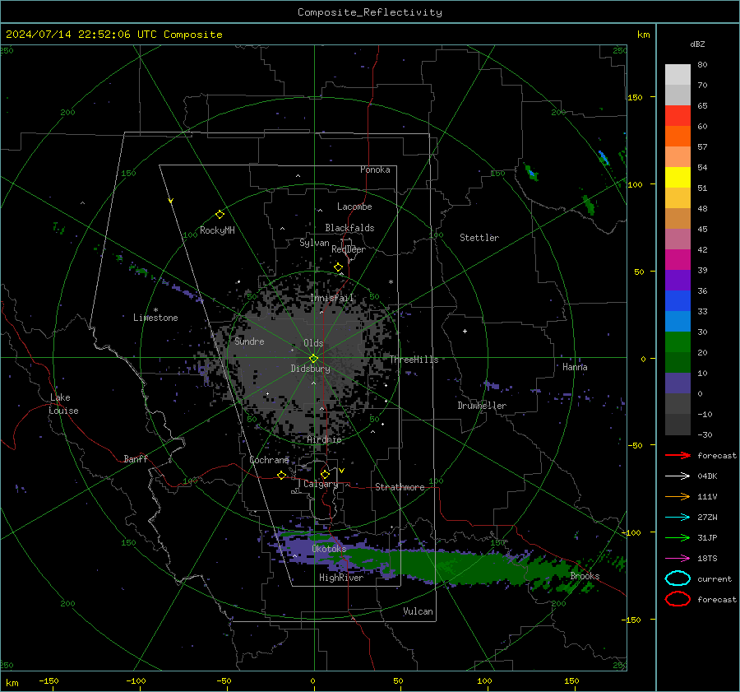Viewport: 740px width, 692px height.
Task: Click the cyan current ellipse icon
Action: click(x=678, y=578)
